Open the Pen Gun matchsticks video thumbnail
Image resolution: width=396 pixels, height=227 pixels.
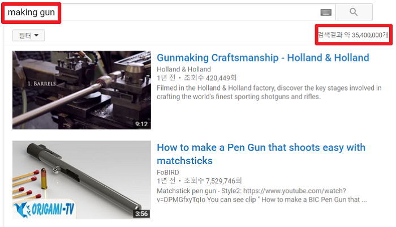[x=81, y=179]
